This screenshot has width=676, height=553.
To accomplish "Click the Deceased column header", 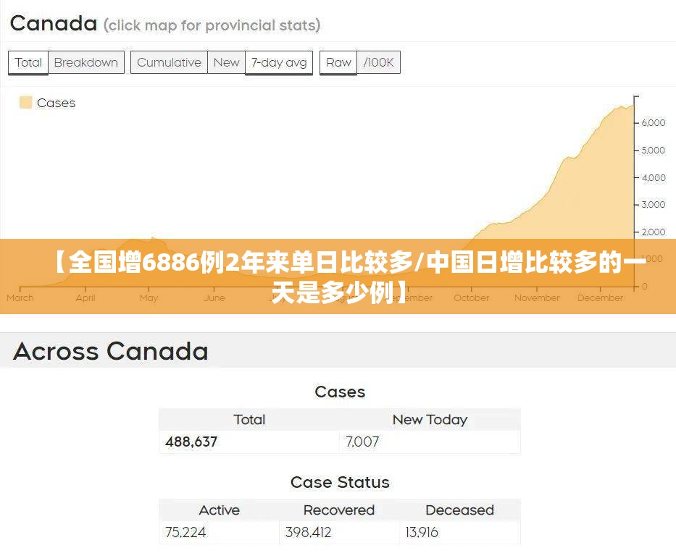I will point(459,510).
